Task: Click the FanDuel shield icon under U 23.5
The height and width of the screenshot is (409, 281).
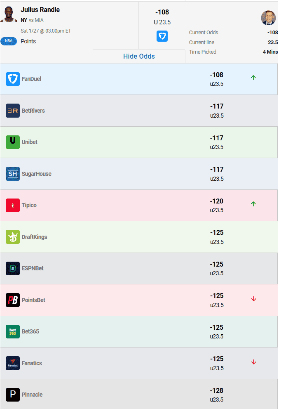Action: pos(162,36)
